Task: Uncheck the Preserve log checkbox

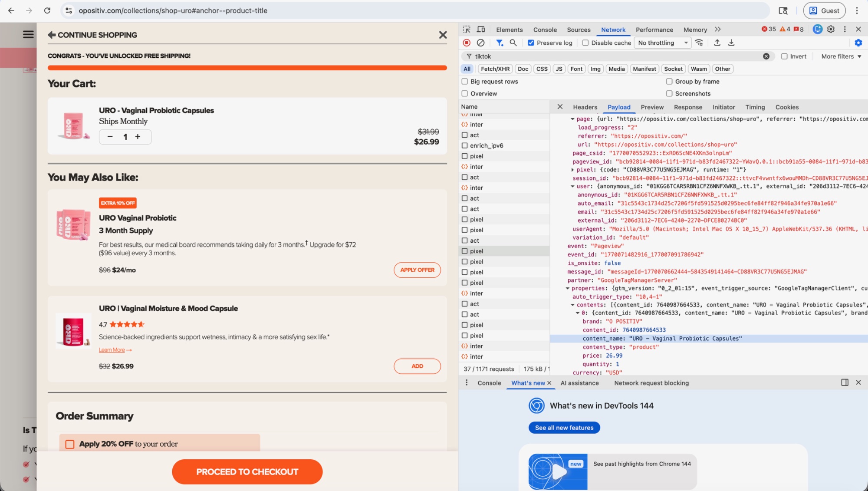Action: click(531, 43)
